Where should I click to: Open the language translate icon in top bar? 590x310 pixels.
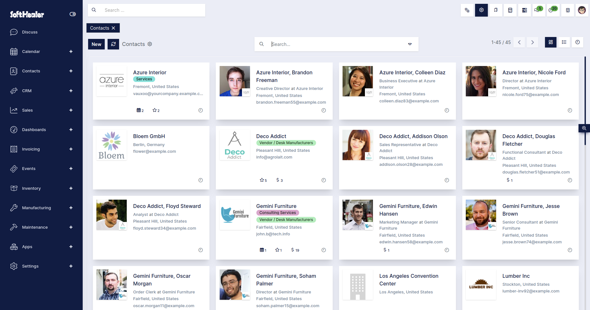pyautogui.click(x=467, y=10)
